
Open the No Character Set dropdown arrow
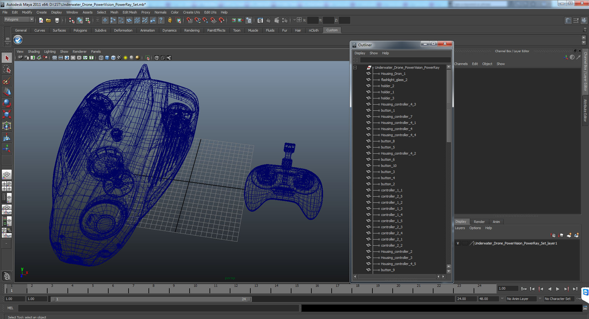tap(540, 299)
